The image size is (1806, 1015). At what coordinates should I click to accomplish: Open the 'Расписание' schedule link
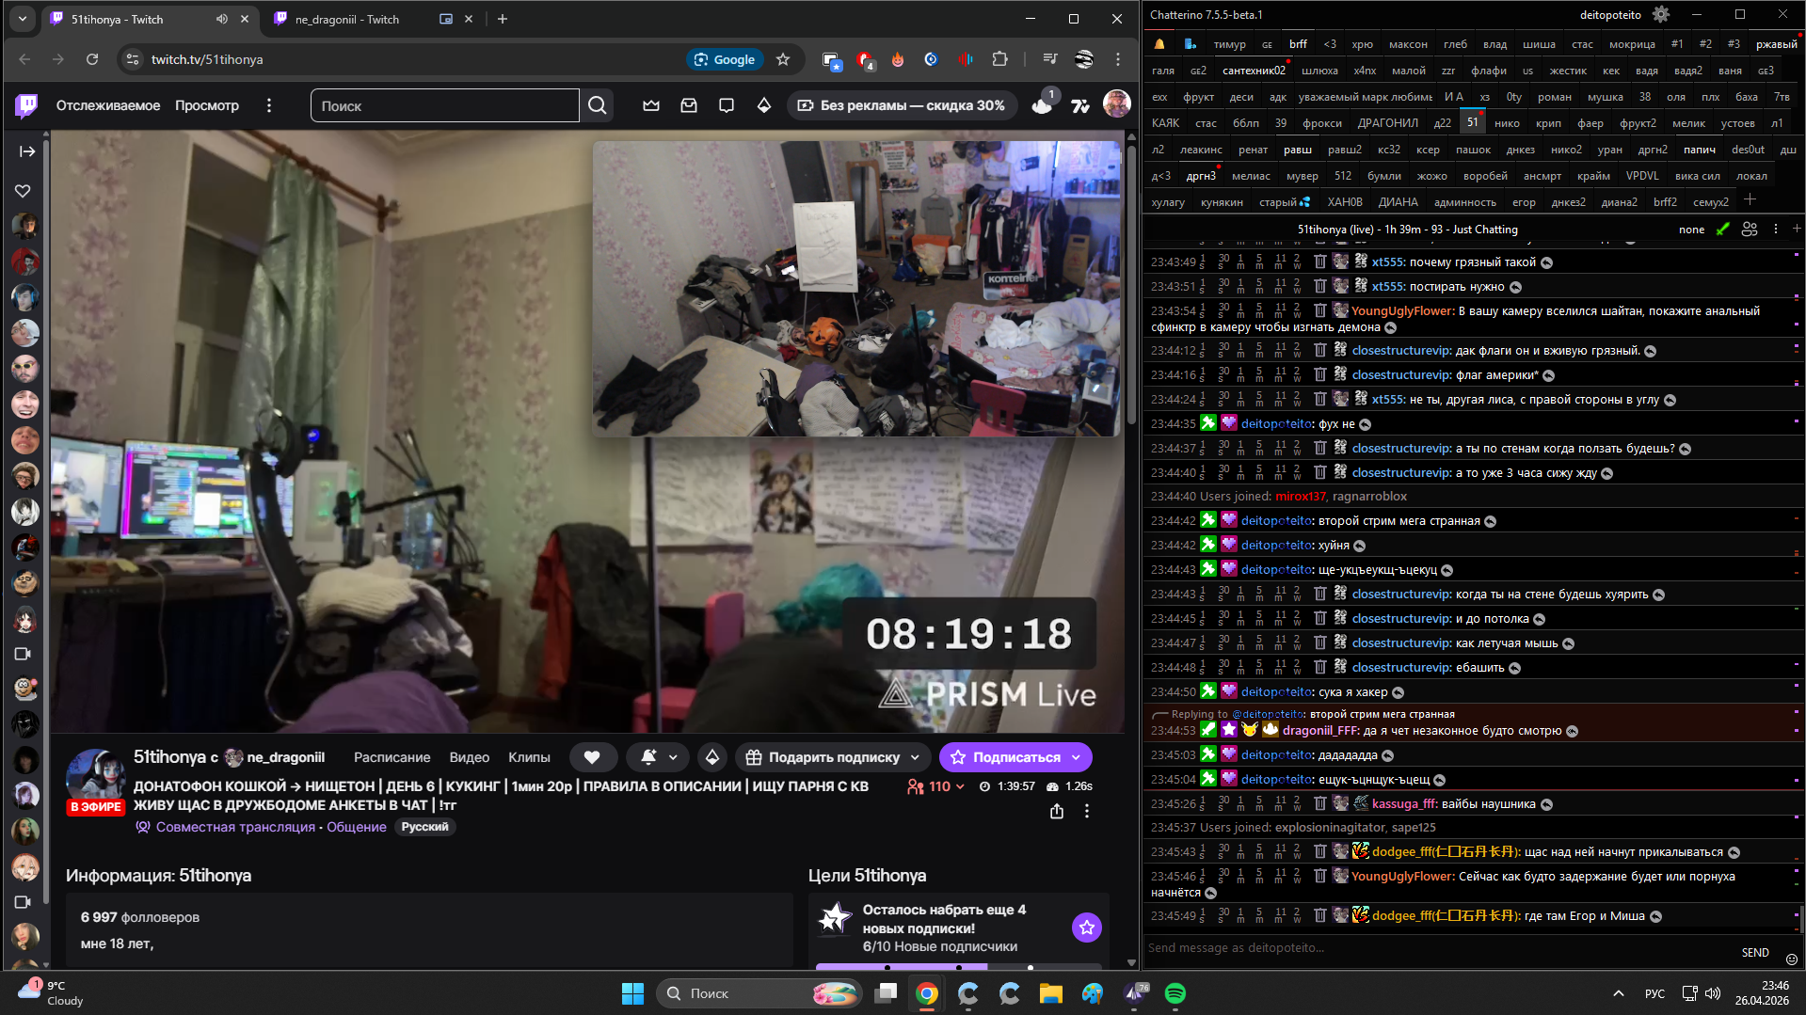pyautogui.click(x=392, y=757)
